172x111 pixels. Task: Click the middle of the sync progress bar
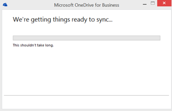pos(87,38)
